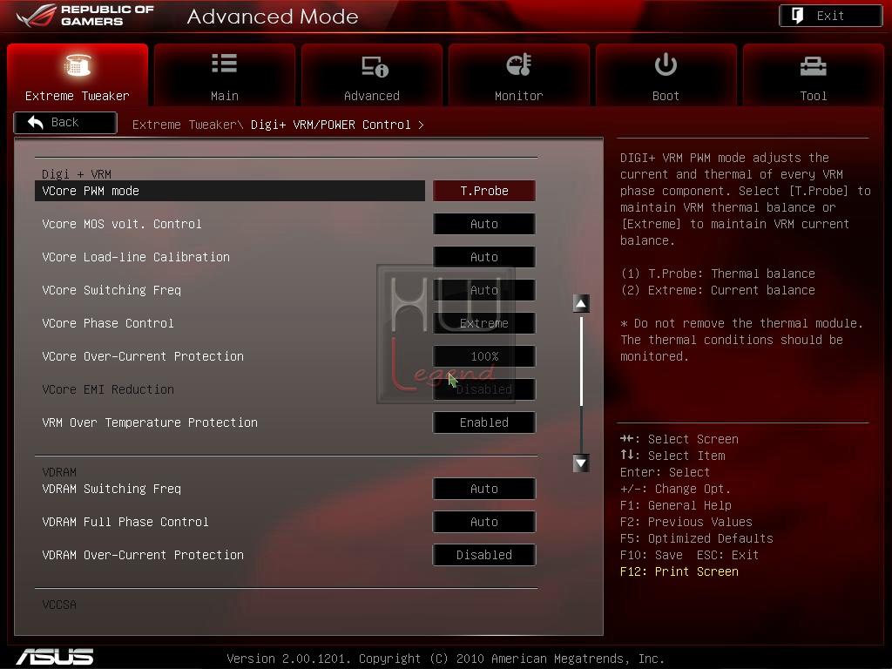Image resolution: width=892 pixels, height=669 pixels.
Task: Select VDRAM Switching Freq label
Action: click(111, 488)
